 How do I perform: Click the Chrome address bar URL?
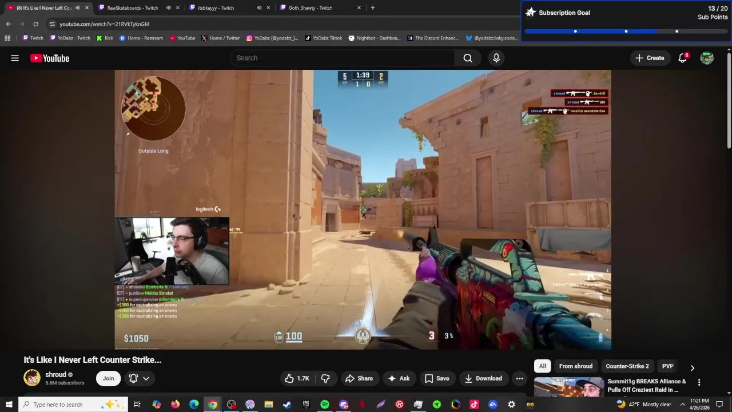point(105,24)
